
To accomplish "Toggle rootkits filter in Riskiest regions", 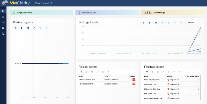I will point(47,28).
